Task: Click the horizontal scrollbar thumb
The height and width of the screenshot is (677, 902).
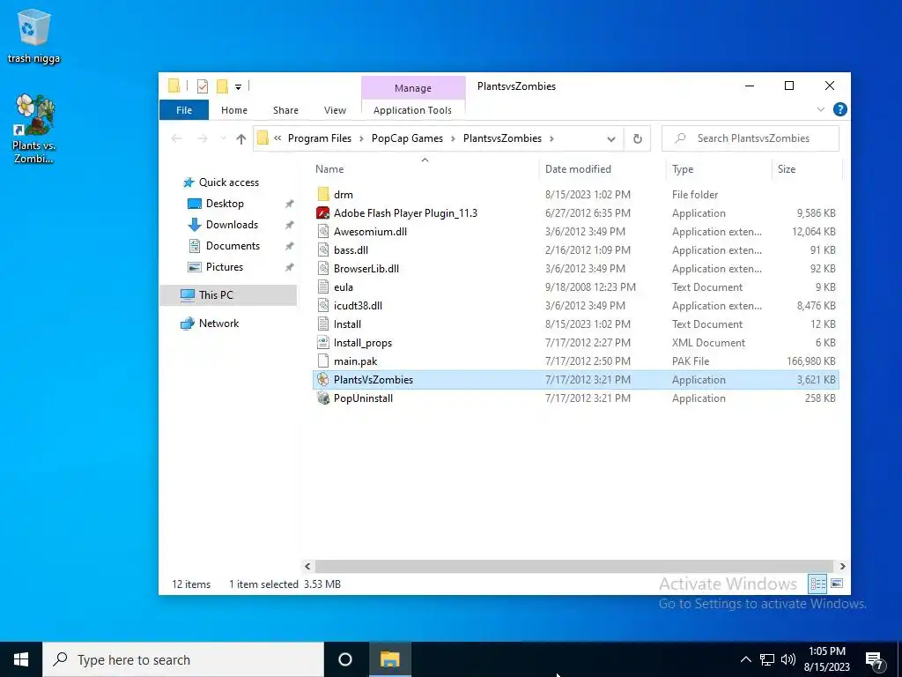Action: [x=574, y=567]
